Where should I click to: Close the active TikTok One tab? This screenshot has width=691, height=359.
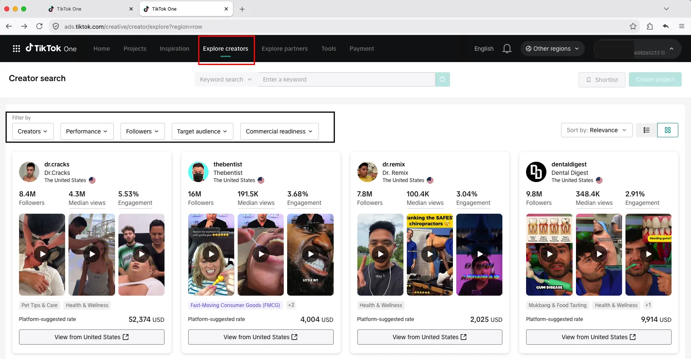226,9
